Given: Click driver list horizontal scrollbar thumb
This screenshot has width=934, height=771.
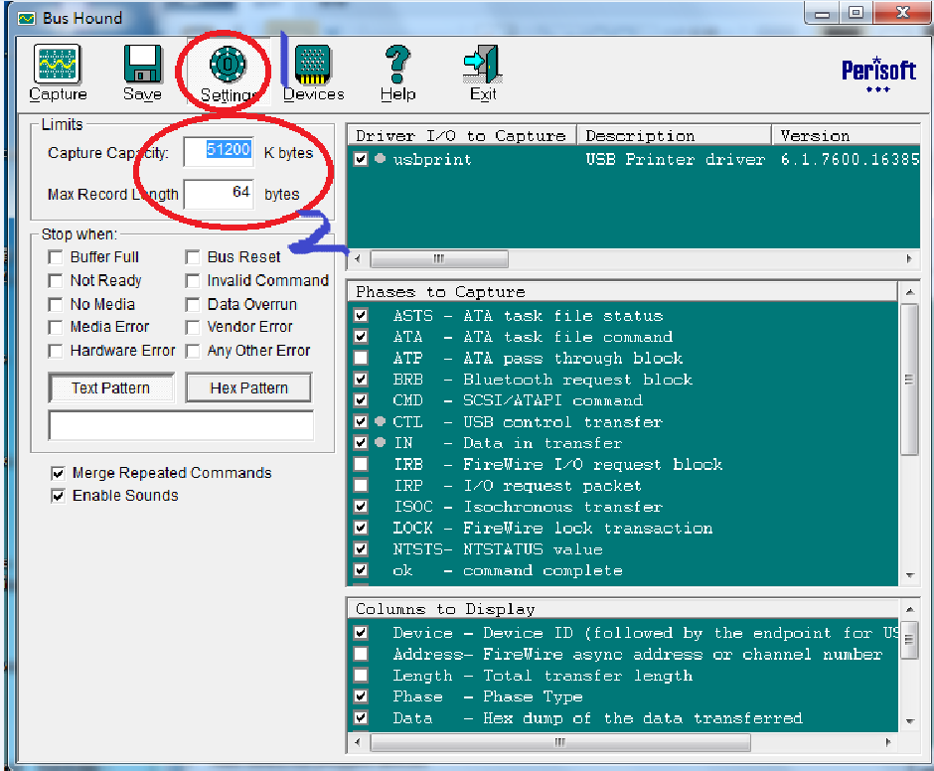Looking at the screenshot, I should tap(439, 258).
